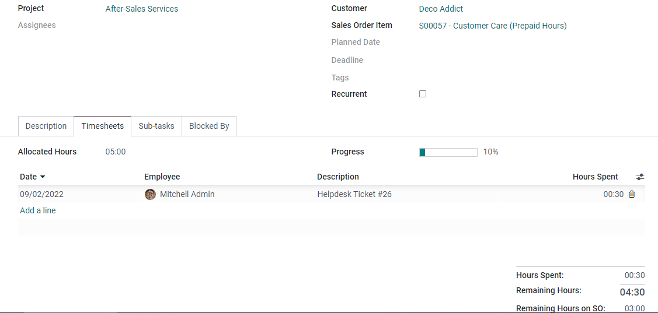Image resolution: width=658 pixels, height=313 pixels.
Task: Open the optional columns settings icon
Action: [639, 177]
